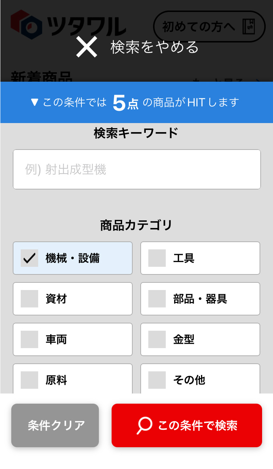Check the 金型 category option
The height and width of the screenshot is (469, 273).
(157, 339)
